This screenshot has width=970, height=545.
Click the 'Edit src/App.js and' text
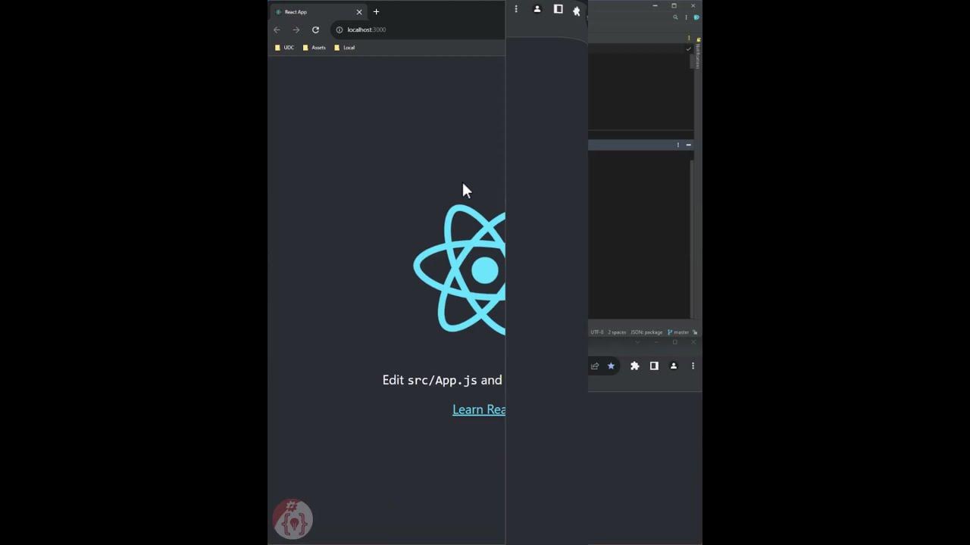point(443,380)
